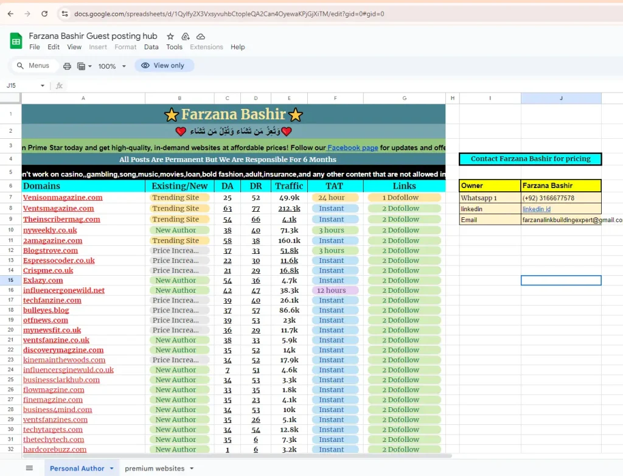Open Price Increa... chip for techfanzine.com
This screenshot has width=623, height=476.
[x=179, y=300]
